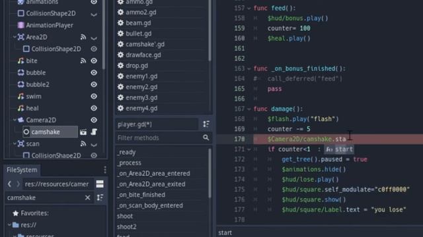Screen dimensions: 423x237
Task: Jump to _on_Area2D_area_entered method
Action: [153, 174]
